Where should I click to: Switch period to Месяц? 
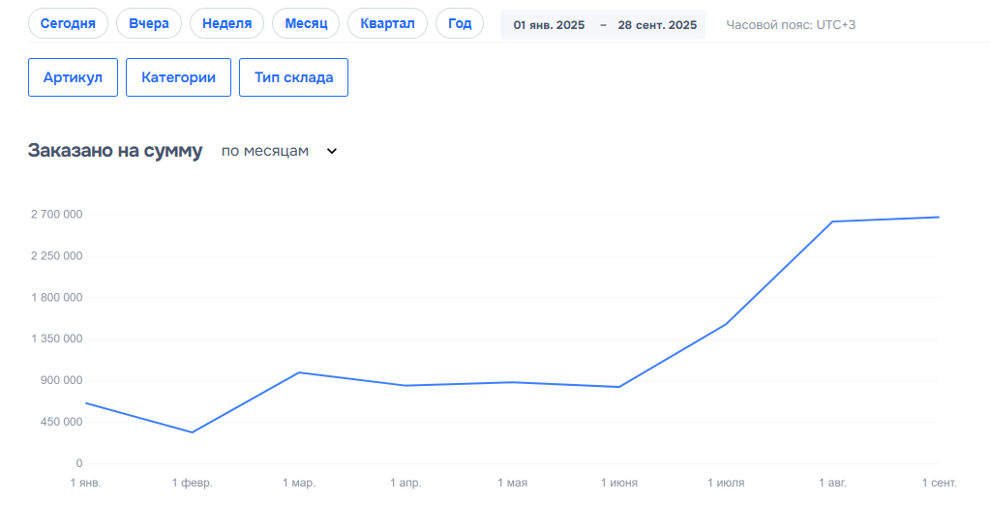[x=306, y=23]
